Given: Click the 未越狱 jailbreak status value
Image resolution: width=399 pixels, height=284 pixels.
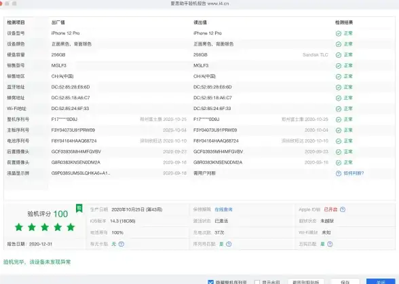Looking at the screenshot, I should click(327, 221).
